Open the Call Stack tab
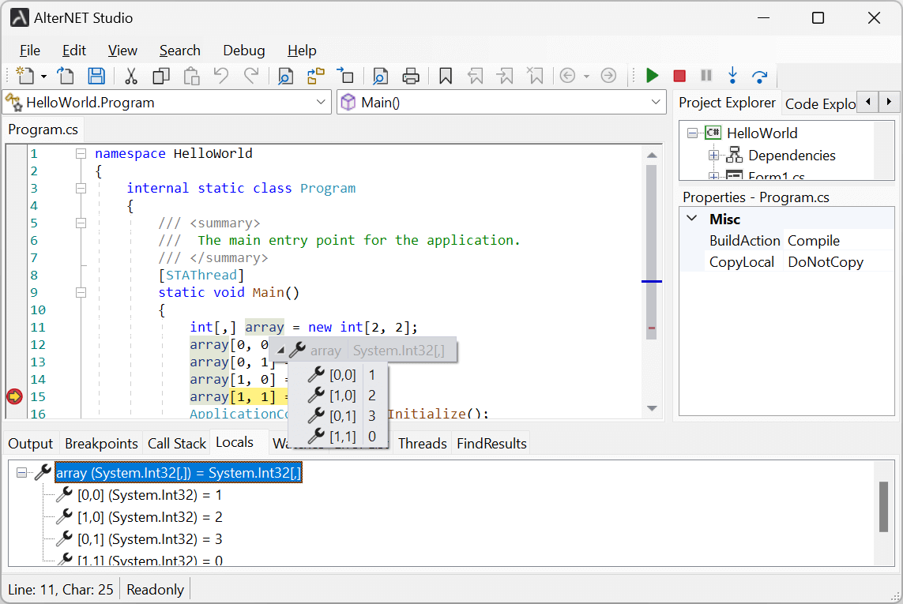 click(177, 444)
